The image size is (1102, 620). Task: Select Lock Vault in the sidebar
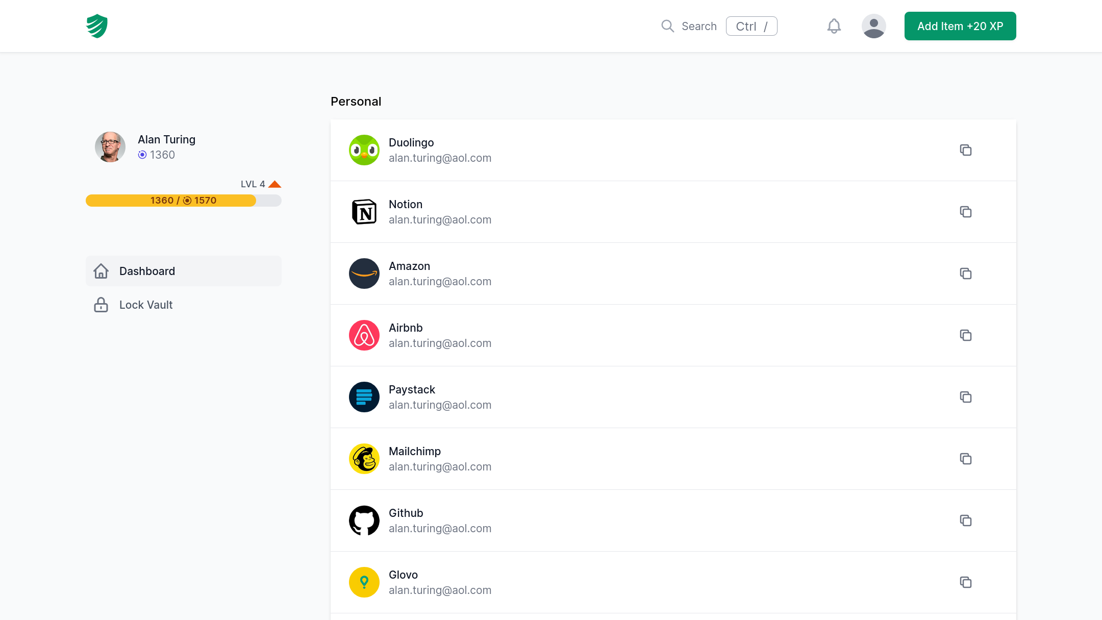(146, 305)
